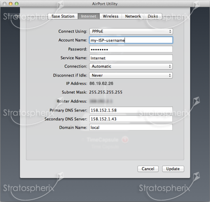210x202 pixels.
Task: Click the Domain Name field
Action: point(131,127)
